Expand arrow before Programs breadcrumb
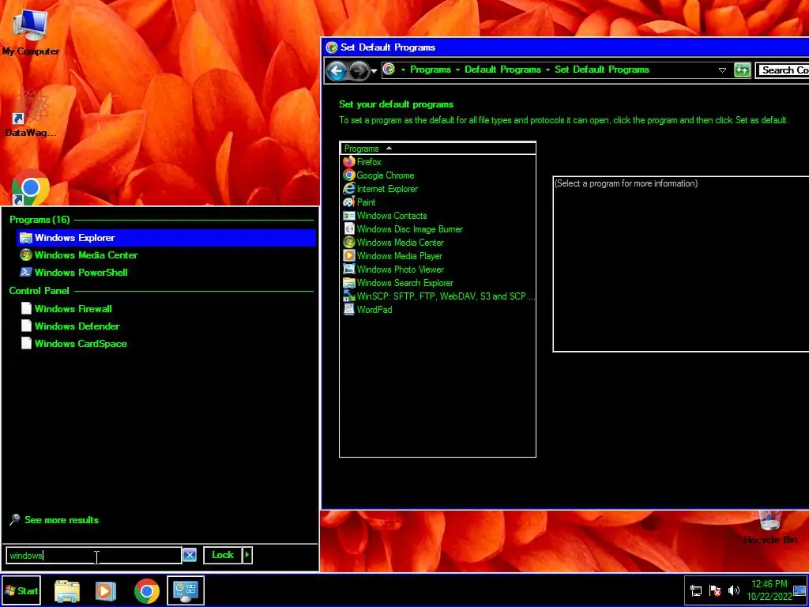The width and height of the screenshot is (809, 607). point(403,70)
